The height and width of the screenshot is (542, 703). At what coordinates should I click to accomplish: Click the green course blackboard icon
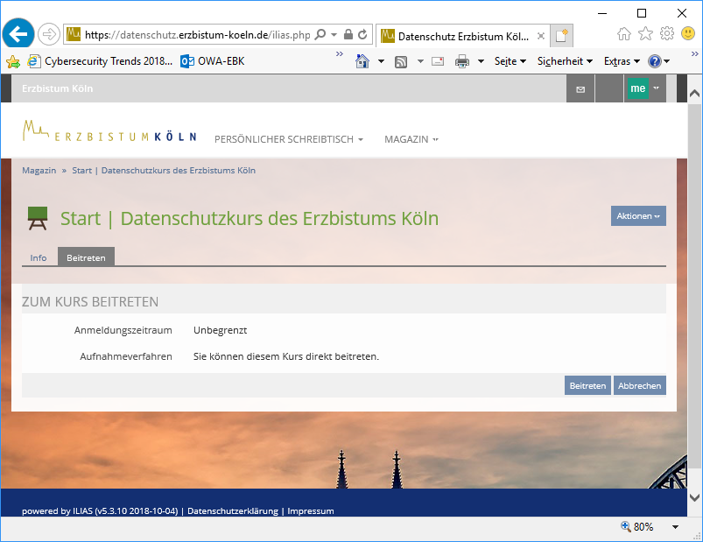pyautogui.click(x=38, y=218)
